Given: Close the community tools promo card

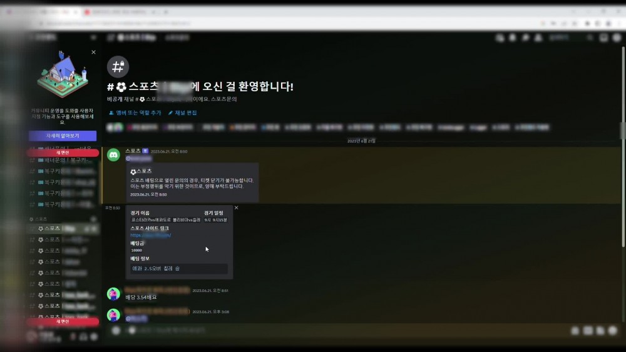Looking at the screenshot, I should tap(93, 53).
